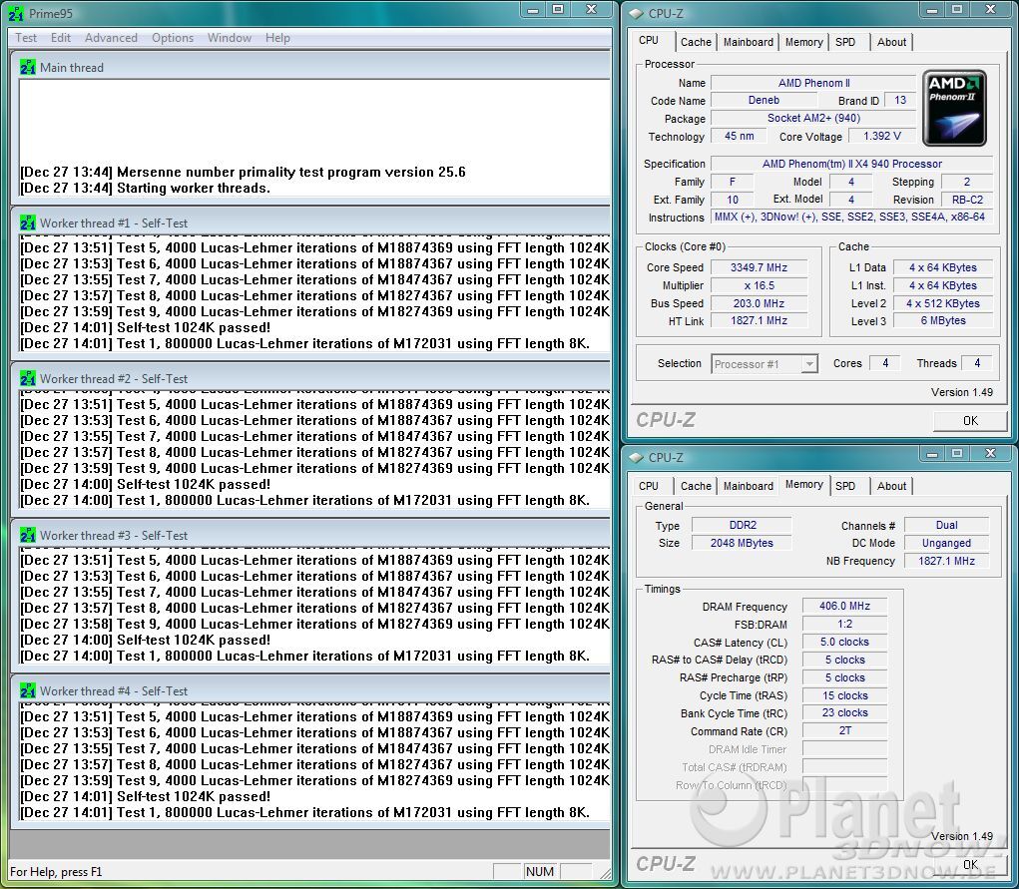Click the Cycle Time (tRAS) 15 clocks value

[x=844, y=695]
